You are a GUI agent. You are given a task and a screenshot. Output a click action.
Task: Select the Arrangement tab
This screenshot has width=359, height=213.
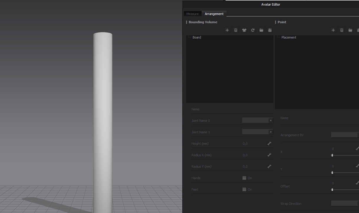click(214, 14)
